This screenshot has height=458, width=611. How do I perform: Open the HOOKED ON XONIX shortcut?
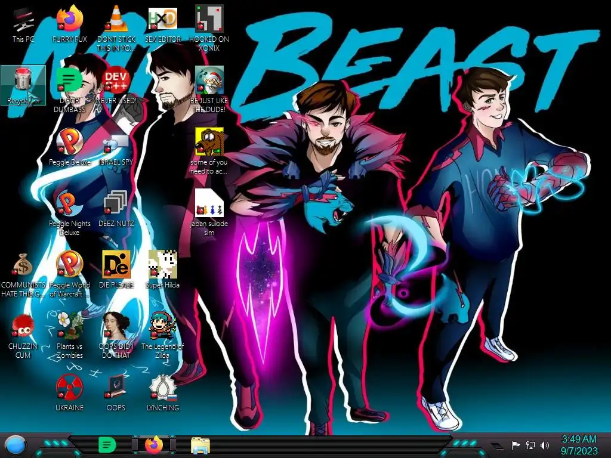pyautogui.click(x=209, y=28)
